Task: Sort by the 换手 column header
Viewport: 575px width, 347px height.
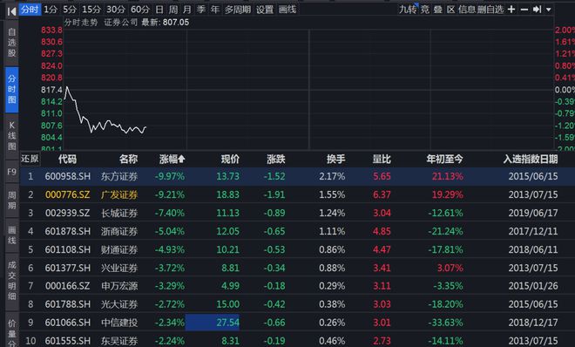Action: 336,160
